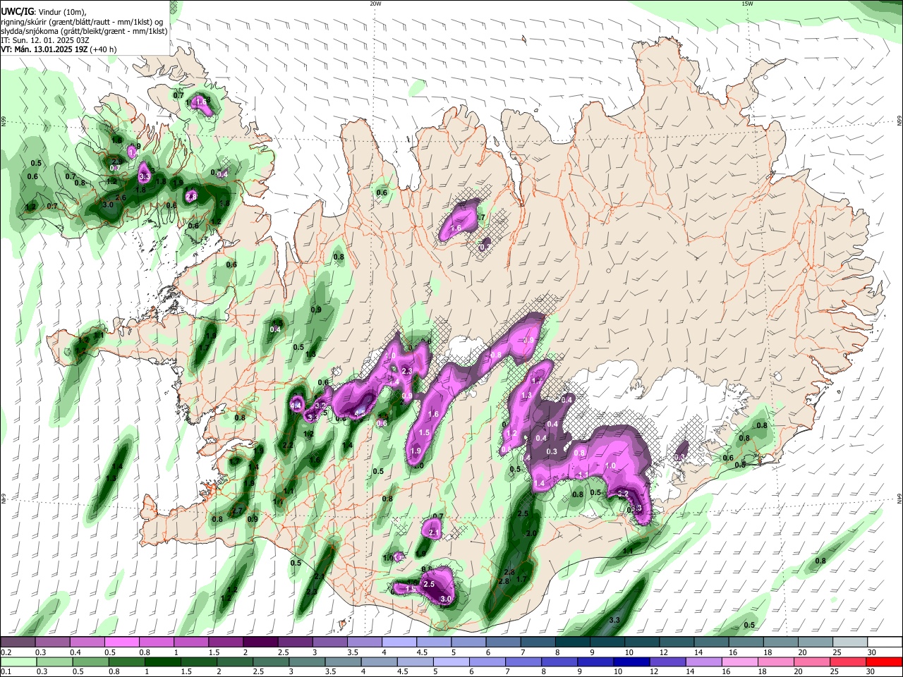The height and width of the screenshot is (677, 903).
Task: Click the 0.2 label on the snow scale
Action: click(x=5, y=652)
